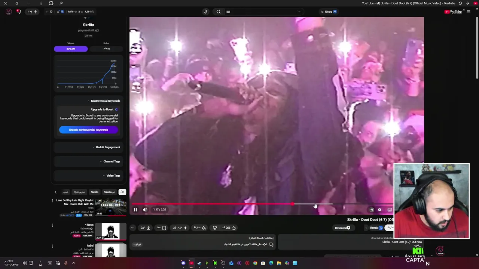Open the more actions ellipsis
Screen dimensions: 479x269
[132, 228]
